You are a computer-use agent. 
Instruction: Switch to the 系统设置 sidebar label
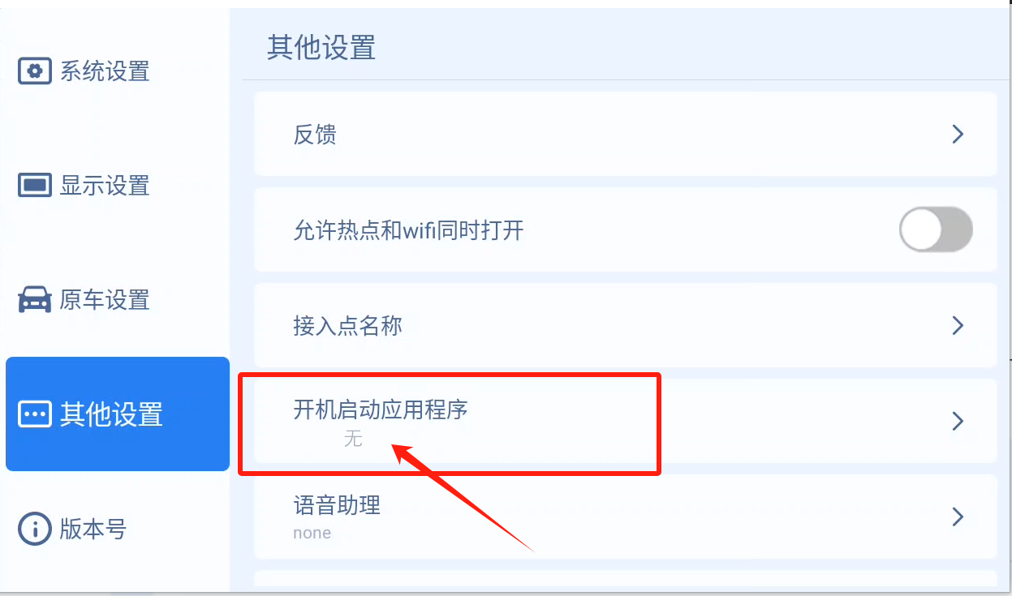coord(105,71)
